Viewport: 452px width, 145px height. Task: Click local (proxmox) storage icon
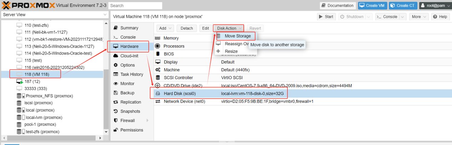click(21, 110)
